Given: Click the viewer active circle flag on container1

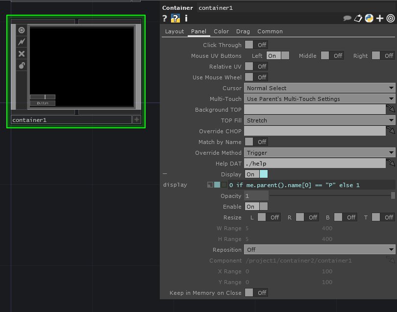Looking at the screenshot, I should 22,30.
